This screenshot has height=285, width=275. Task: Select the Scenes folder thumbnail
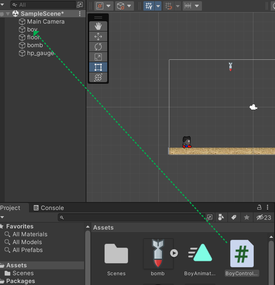(116, 254)
